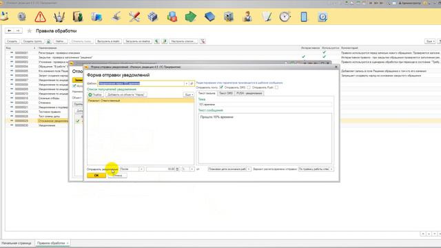This screenshot has height=248, width=441.
Task: Click the Загрузить из файла button
Action: pos(138,41)
